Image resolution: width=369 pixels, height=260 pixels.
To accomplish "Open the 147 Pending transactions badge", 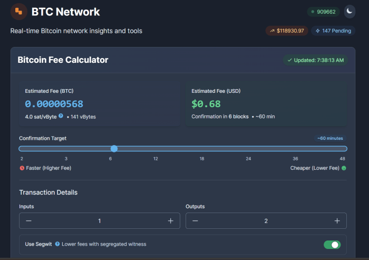I will pyautogui.click(x=333, y=31).
